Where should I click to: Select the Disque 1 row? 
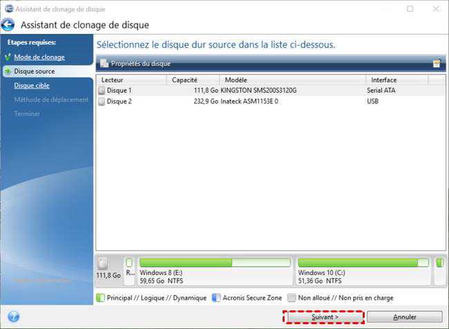[x=271, y=91]
